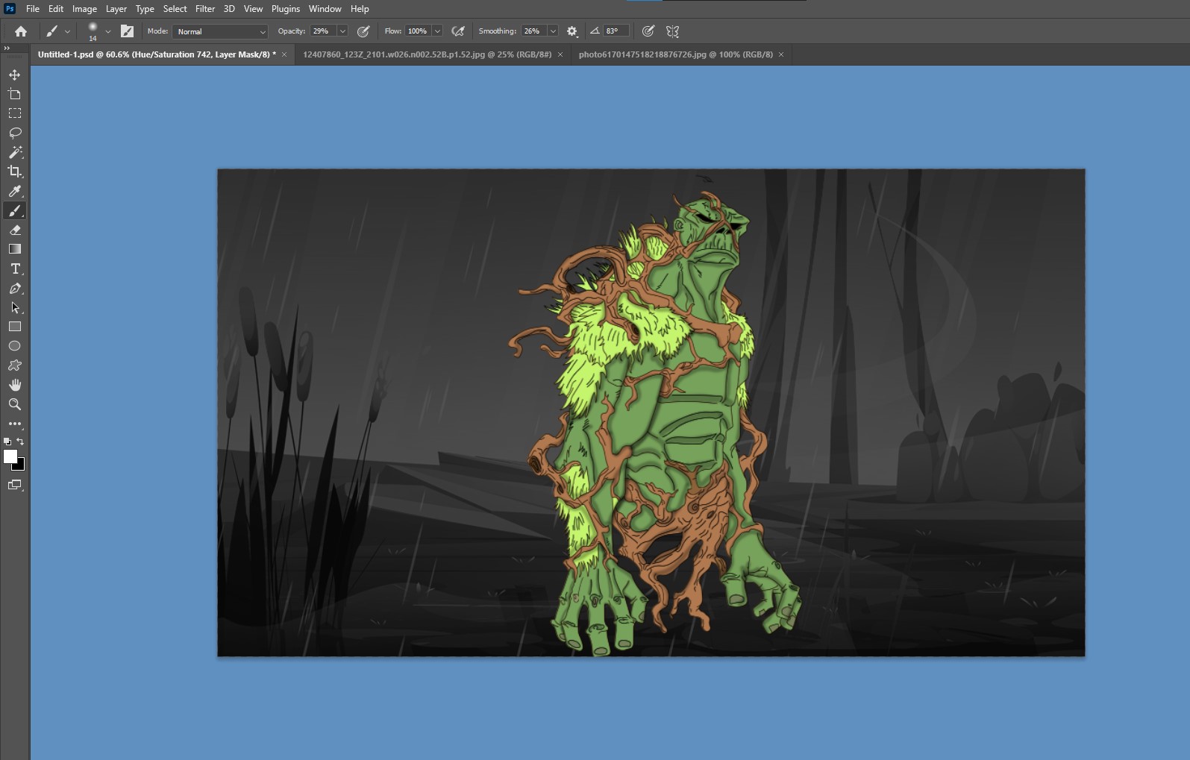Swap foreground and background colors

click(x=20, y=442)
